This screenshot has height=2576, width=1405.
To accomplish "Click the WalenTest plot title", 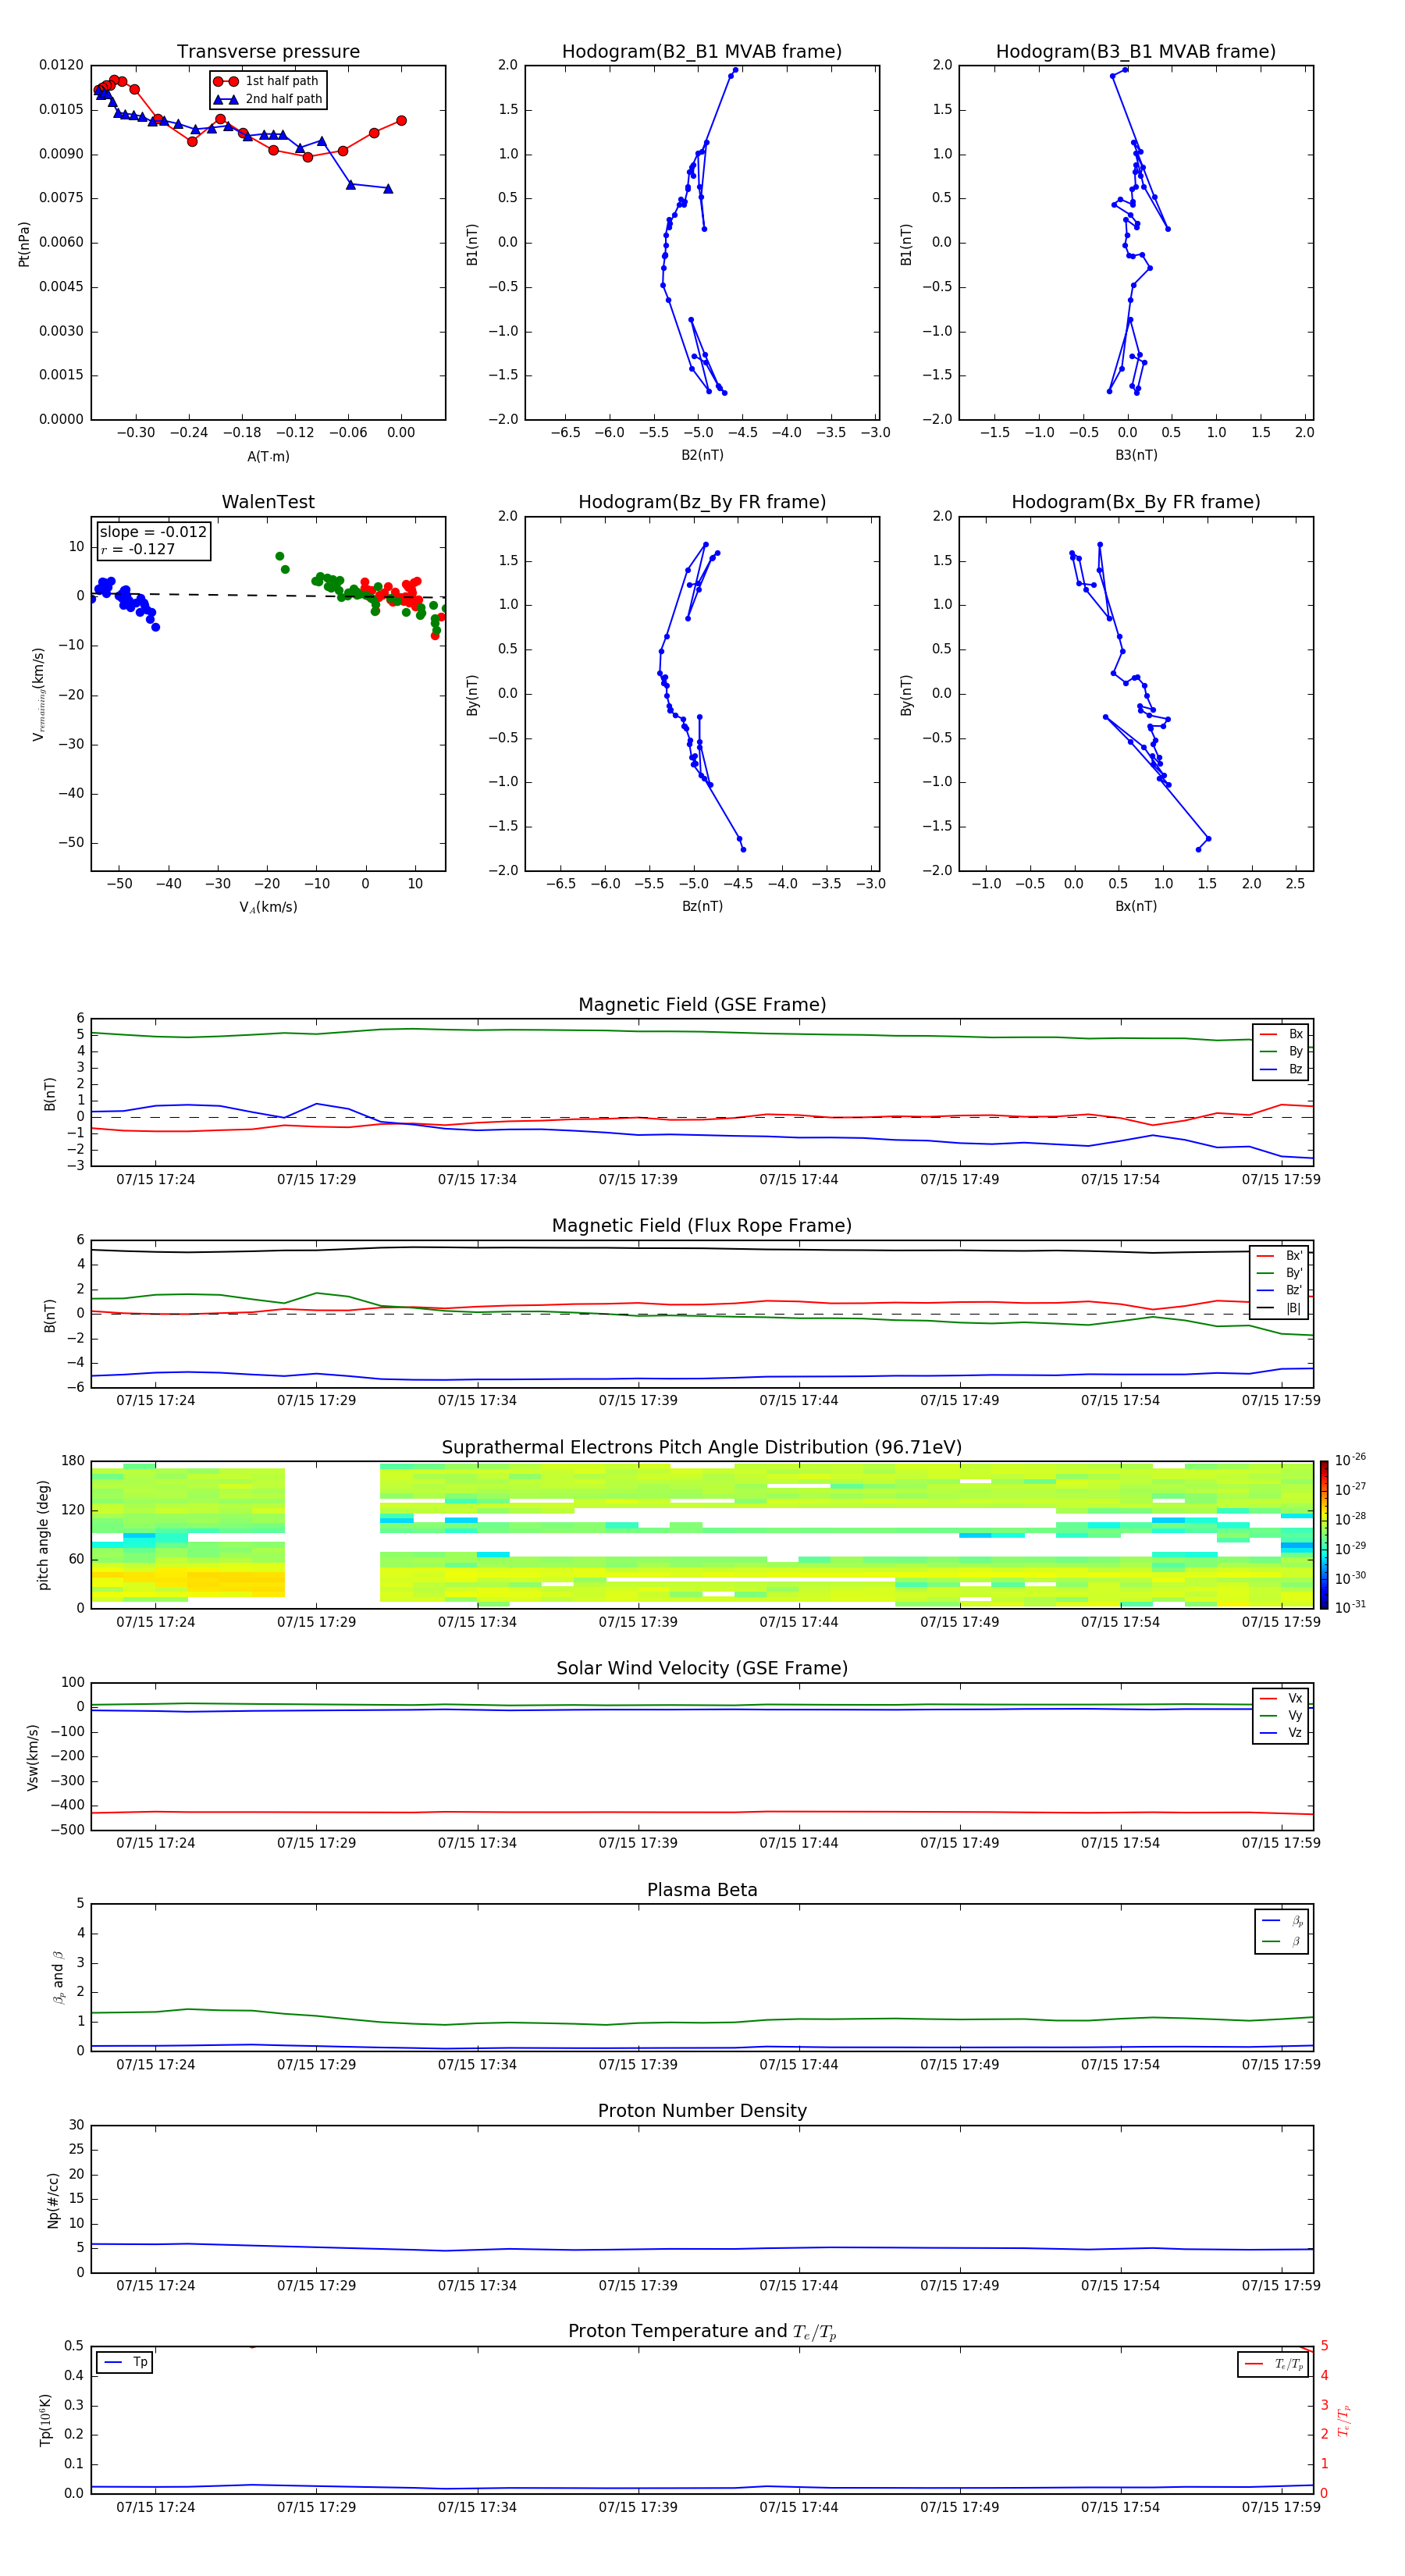I will click(x=268, y=502).
